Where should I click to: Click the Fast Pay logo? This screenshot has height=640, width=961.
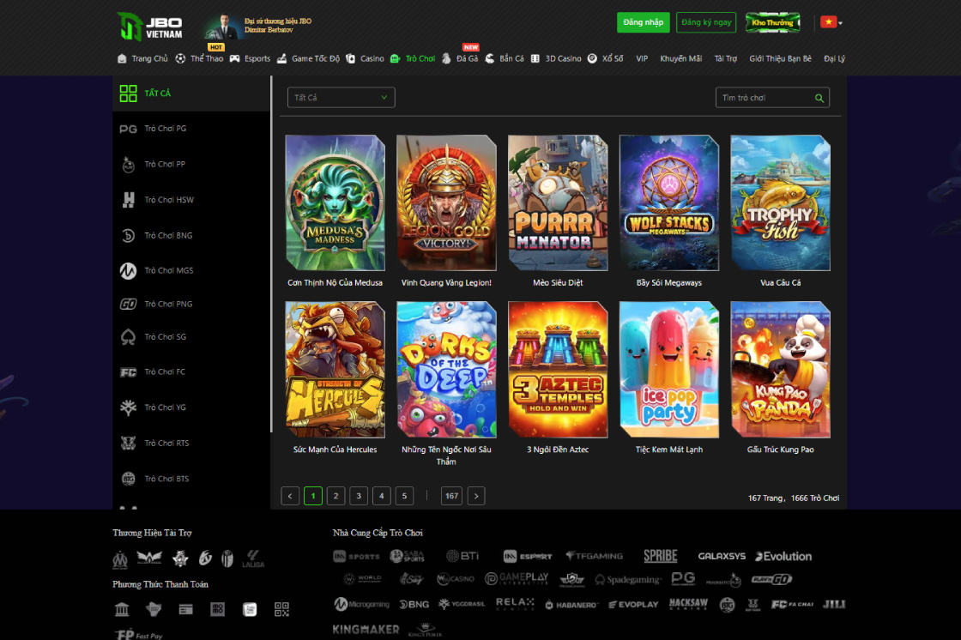tap(138, 635)
